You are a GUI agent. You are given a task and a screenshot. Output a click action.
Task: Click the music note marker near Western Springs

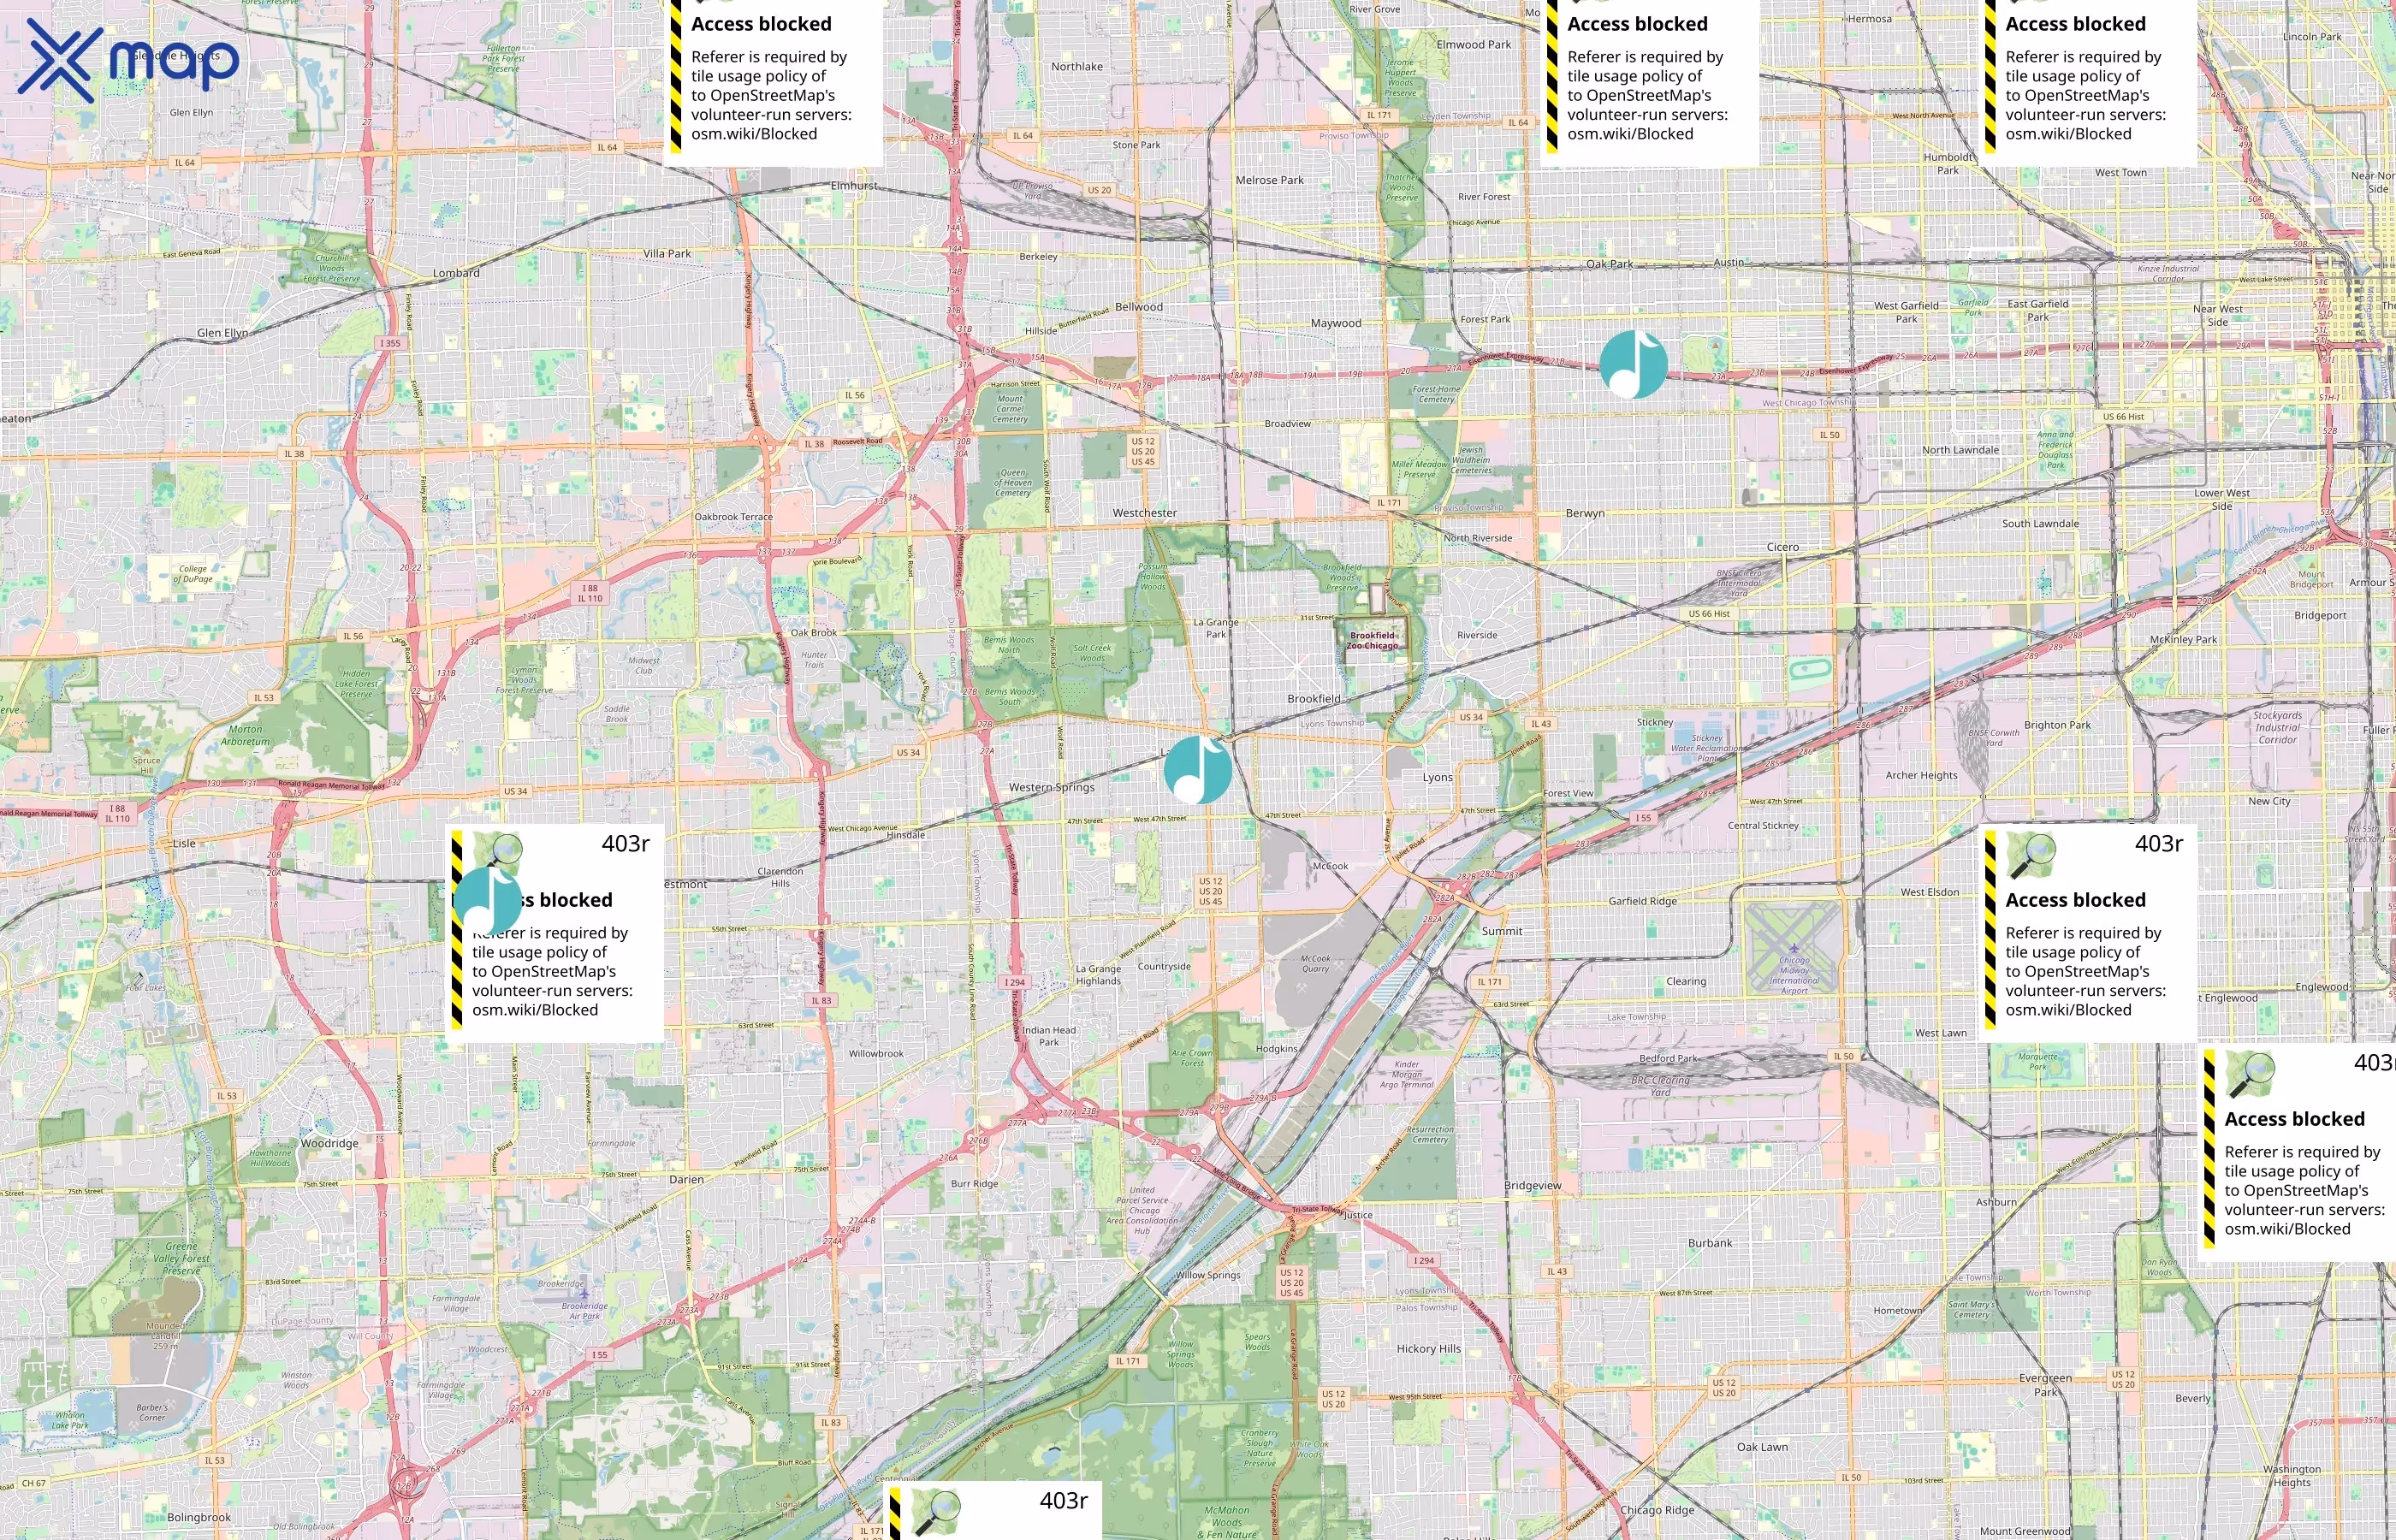[x=1198, y=769]
